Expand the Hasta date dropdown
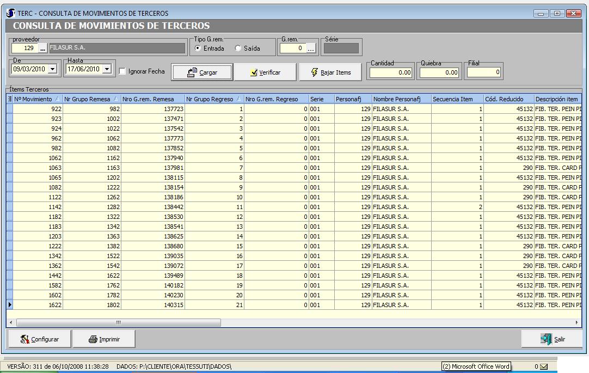The image size is (589, 373). [107, 69]
